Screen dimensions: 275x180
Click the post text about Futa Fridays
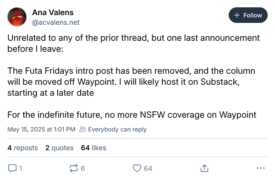click(x=131, y=82)
